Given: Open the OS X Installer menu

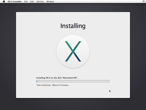Looking at the screenshot, I should click(x=15, y=1).
